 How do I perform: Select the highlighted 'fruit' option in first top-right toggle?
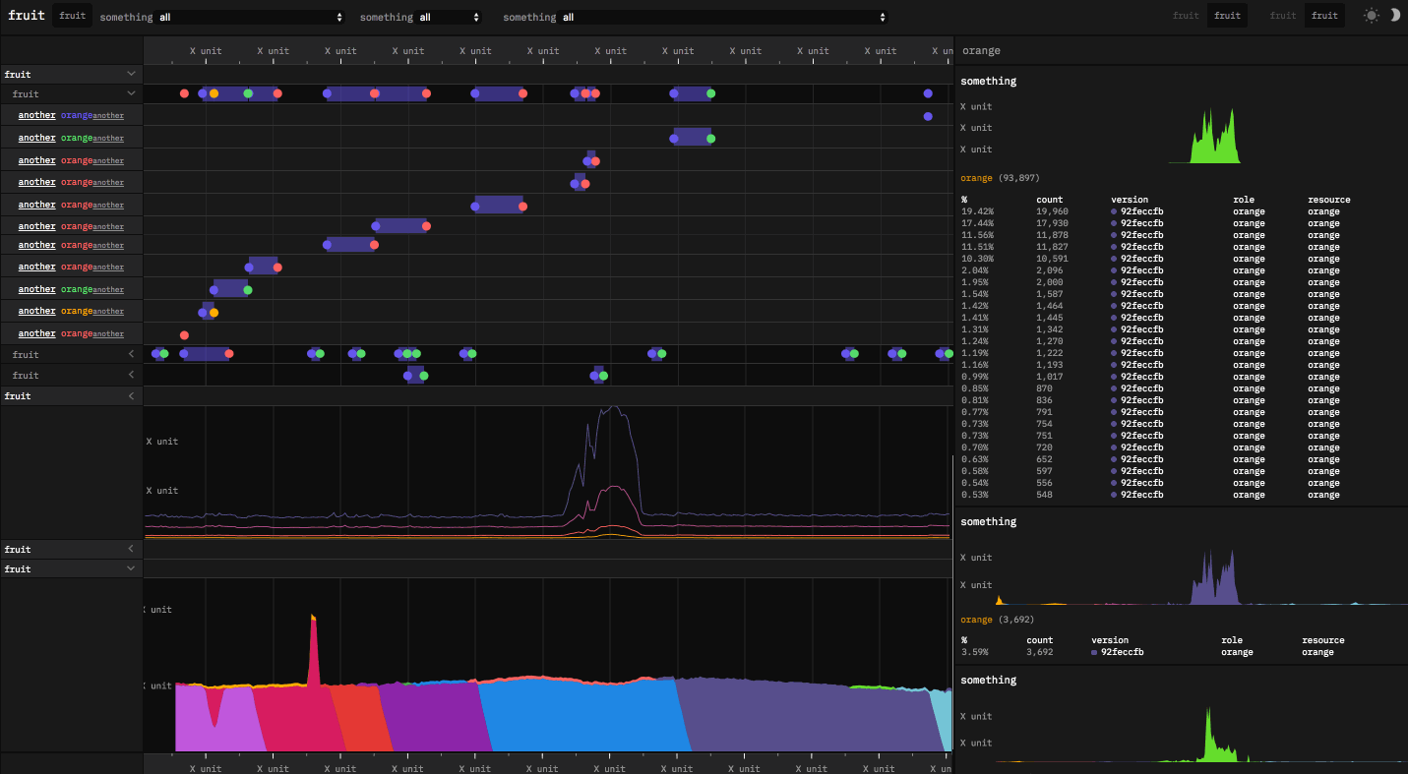[x=1227, y=16]
